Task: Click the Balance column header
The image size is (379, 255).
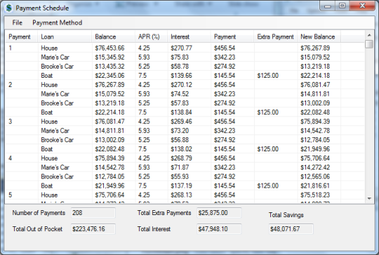Action: click(x=114, y=36)
